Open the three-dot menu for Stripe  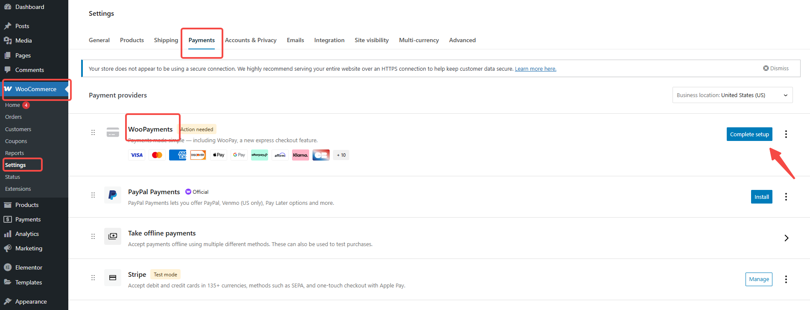pos(786,279)
